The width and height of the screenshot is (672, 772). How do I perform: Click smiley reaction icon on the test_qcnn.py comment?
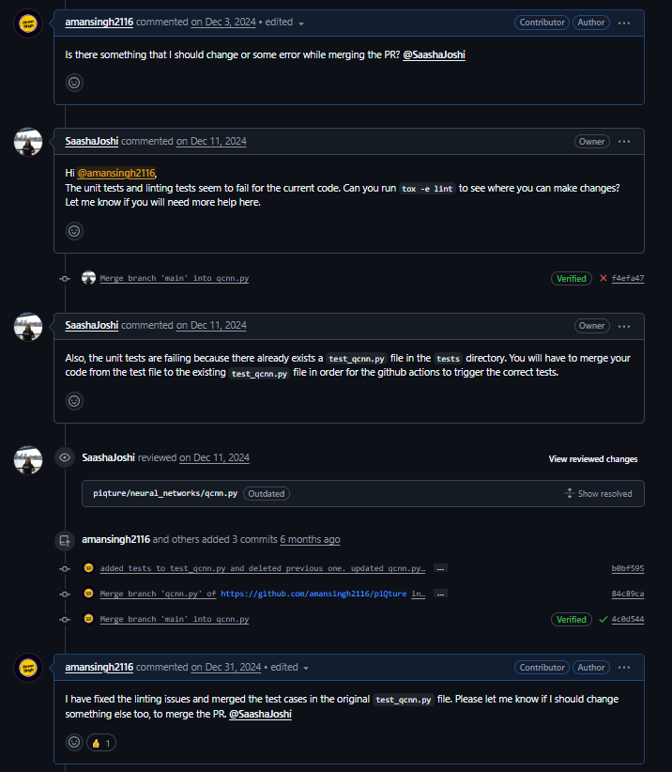click(x=74, y=401)
